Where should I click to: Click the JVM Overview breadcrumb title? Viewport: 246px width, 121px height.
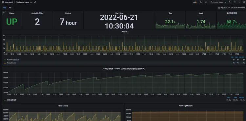coord(22,2)
